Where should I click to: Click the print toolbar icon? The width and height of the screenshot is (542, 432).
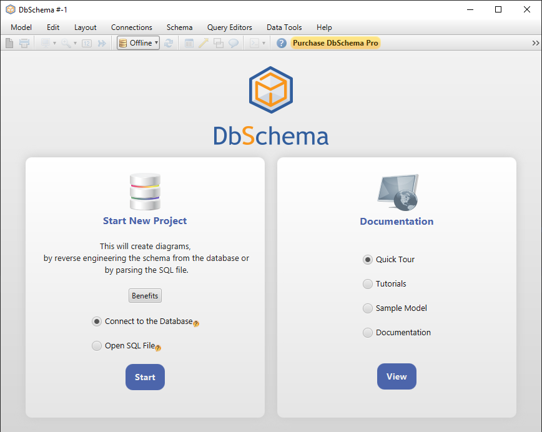pos(24,43)
